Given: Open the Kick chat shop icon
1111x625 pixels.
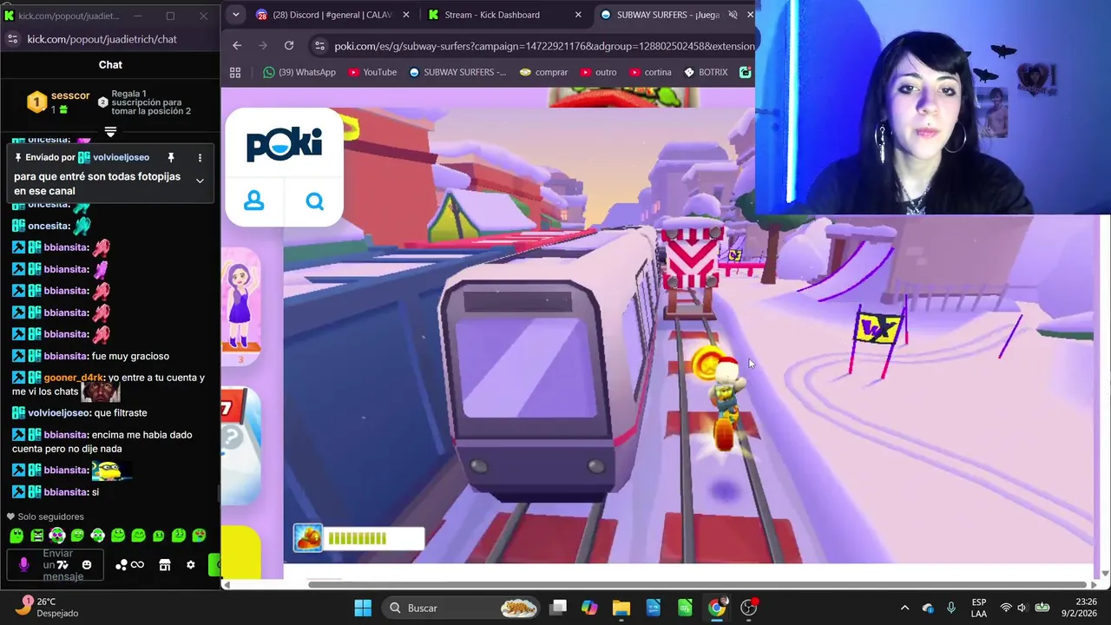Looking at the screenshot, I should tap(165, 565).
